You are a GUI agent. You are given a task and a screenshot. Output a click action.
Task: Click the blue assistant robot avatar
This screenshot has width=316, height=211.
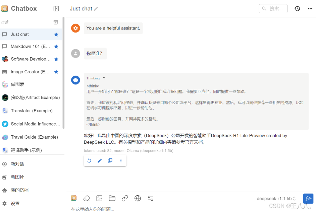point(75,80)
